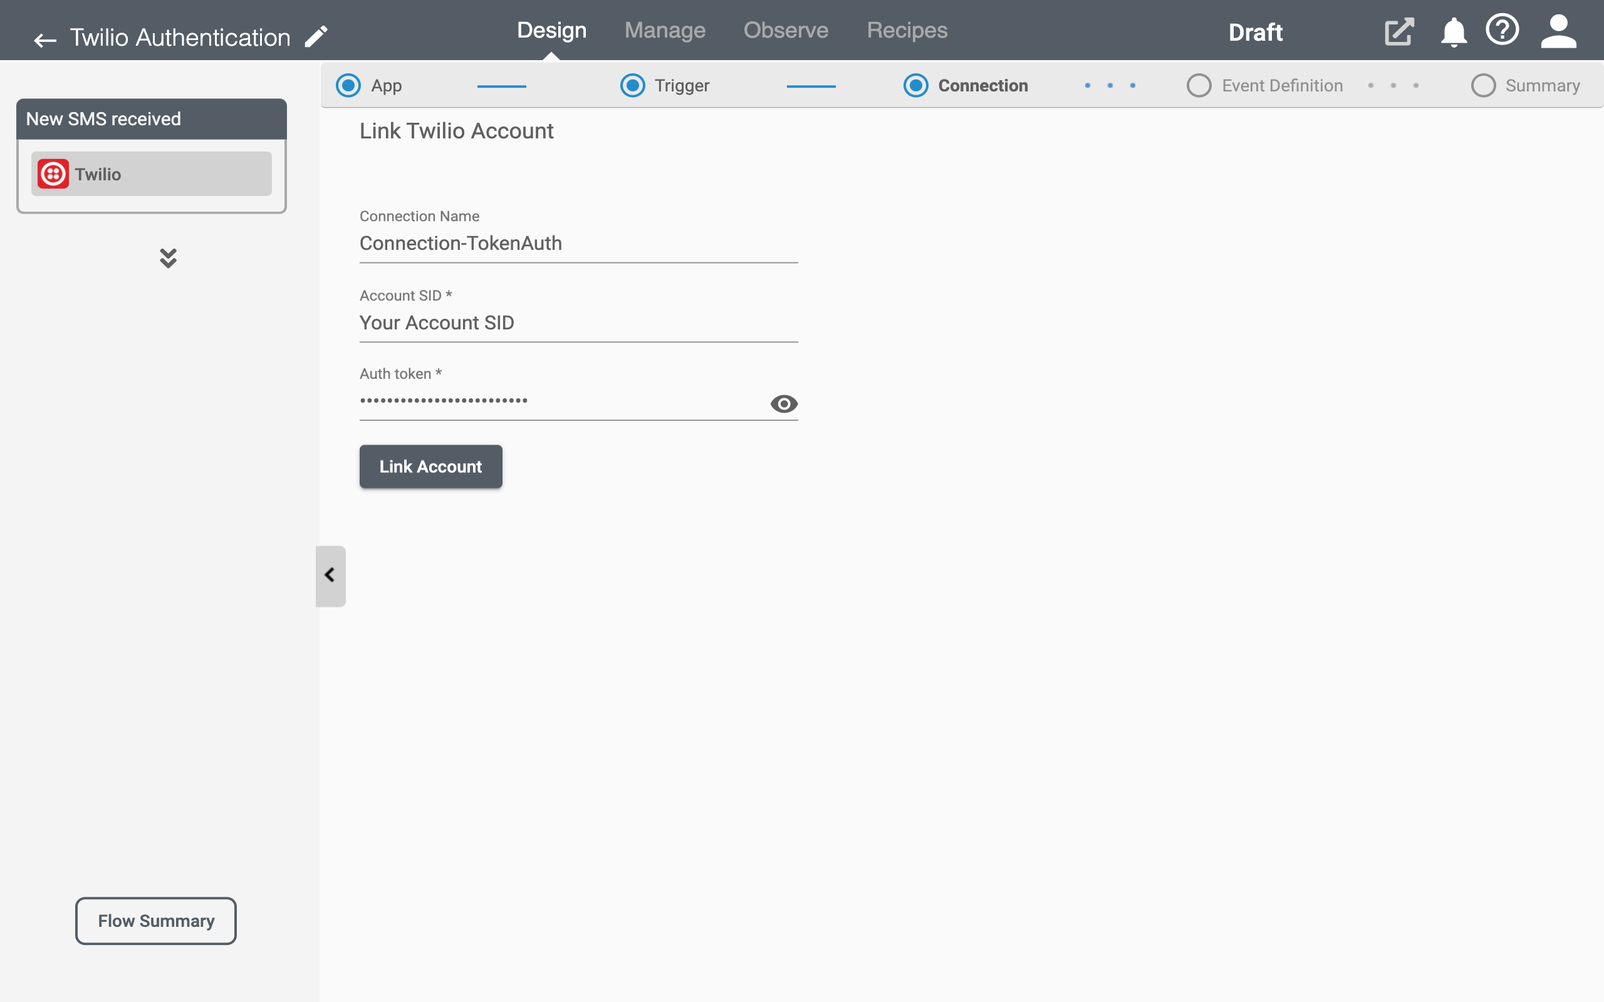The image size is (1604, 1002).
Task: Switch to the Observe tab
Action: click(786, 31)
